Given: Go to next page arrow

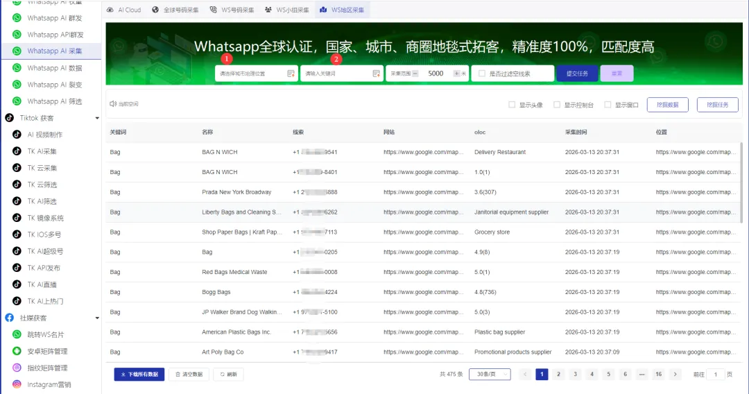Looking at the screenshot, I should pos(675,375).
